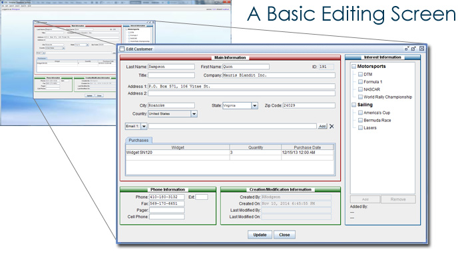Click the Update button in Edit Customer
The image size is (466, 254).
tap(260, 235)
